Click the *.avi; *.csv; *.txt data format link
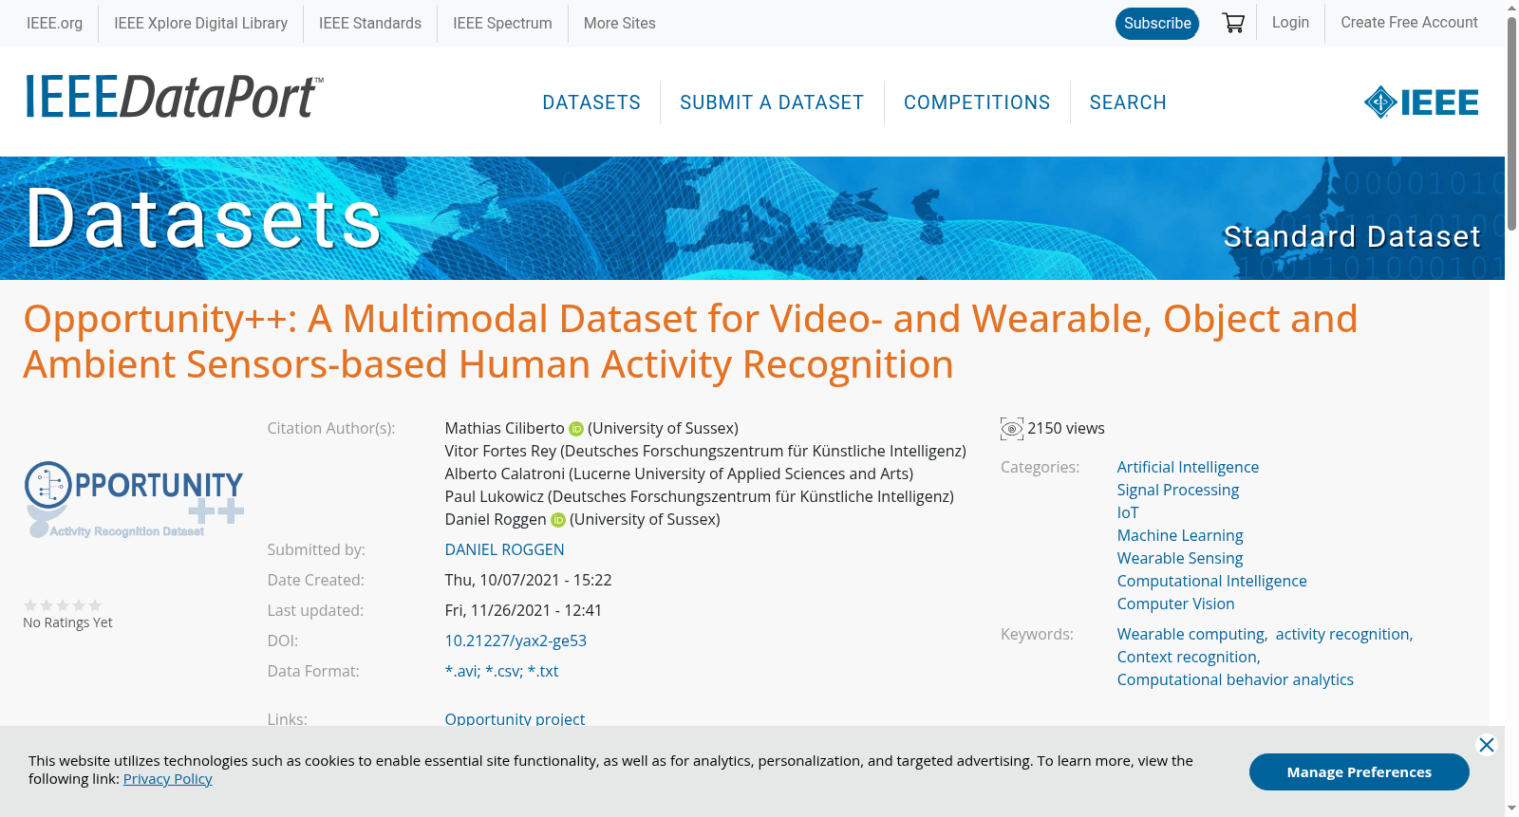This screenshot has height=817, width=1519. (501, 672)
